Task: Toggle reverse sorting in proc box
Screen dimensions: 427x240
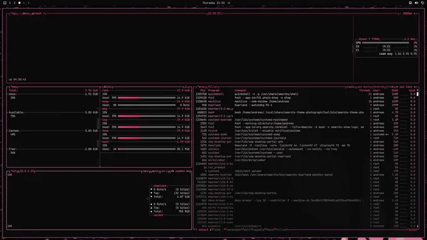Action: tap(378, 87)
